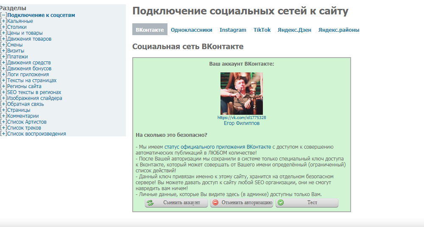Expand the Платежи tree node
The image size is (424, 227).
pyautogui.click(x=3, y=57)
